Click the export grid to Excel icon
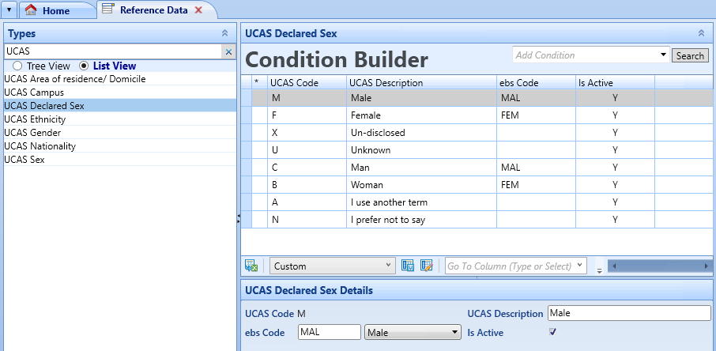Screen dimensions: 716x351 click(251, 266)
